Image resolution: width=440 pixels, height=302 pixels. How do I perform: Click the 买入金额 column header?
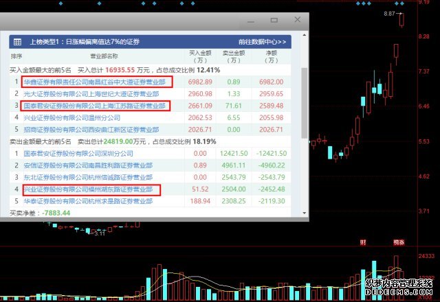(201, 56)
